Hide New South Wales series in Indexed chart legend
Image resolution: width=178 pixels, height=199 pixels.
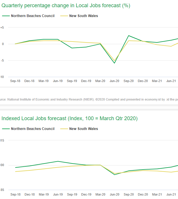pos(83,129)
